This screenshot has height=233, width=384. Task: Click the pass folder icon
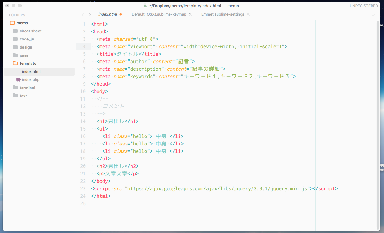16,55
